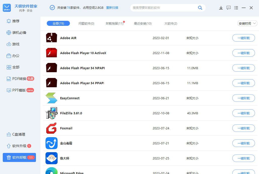259x174 pixels.
Task: Click the 11.0MB size value
Action: click(192, 68)
